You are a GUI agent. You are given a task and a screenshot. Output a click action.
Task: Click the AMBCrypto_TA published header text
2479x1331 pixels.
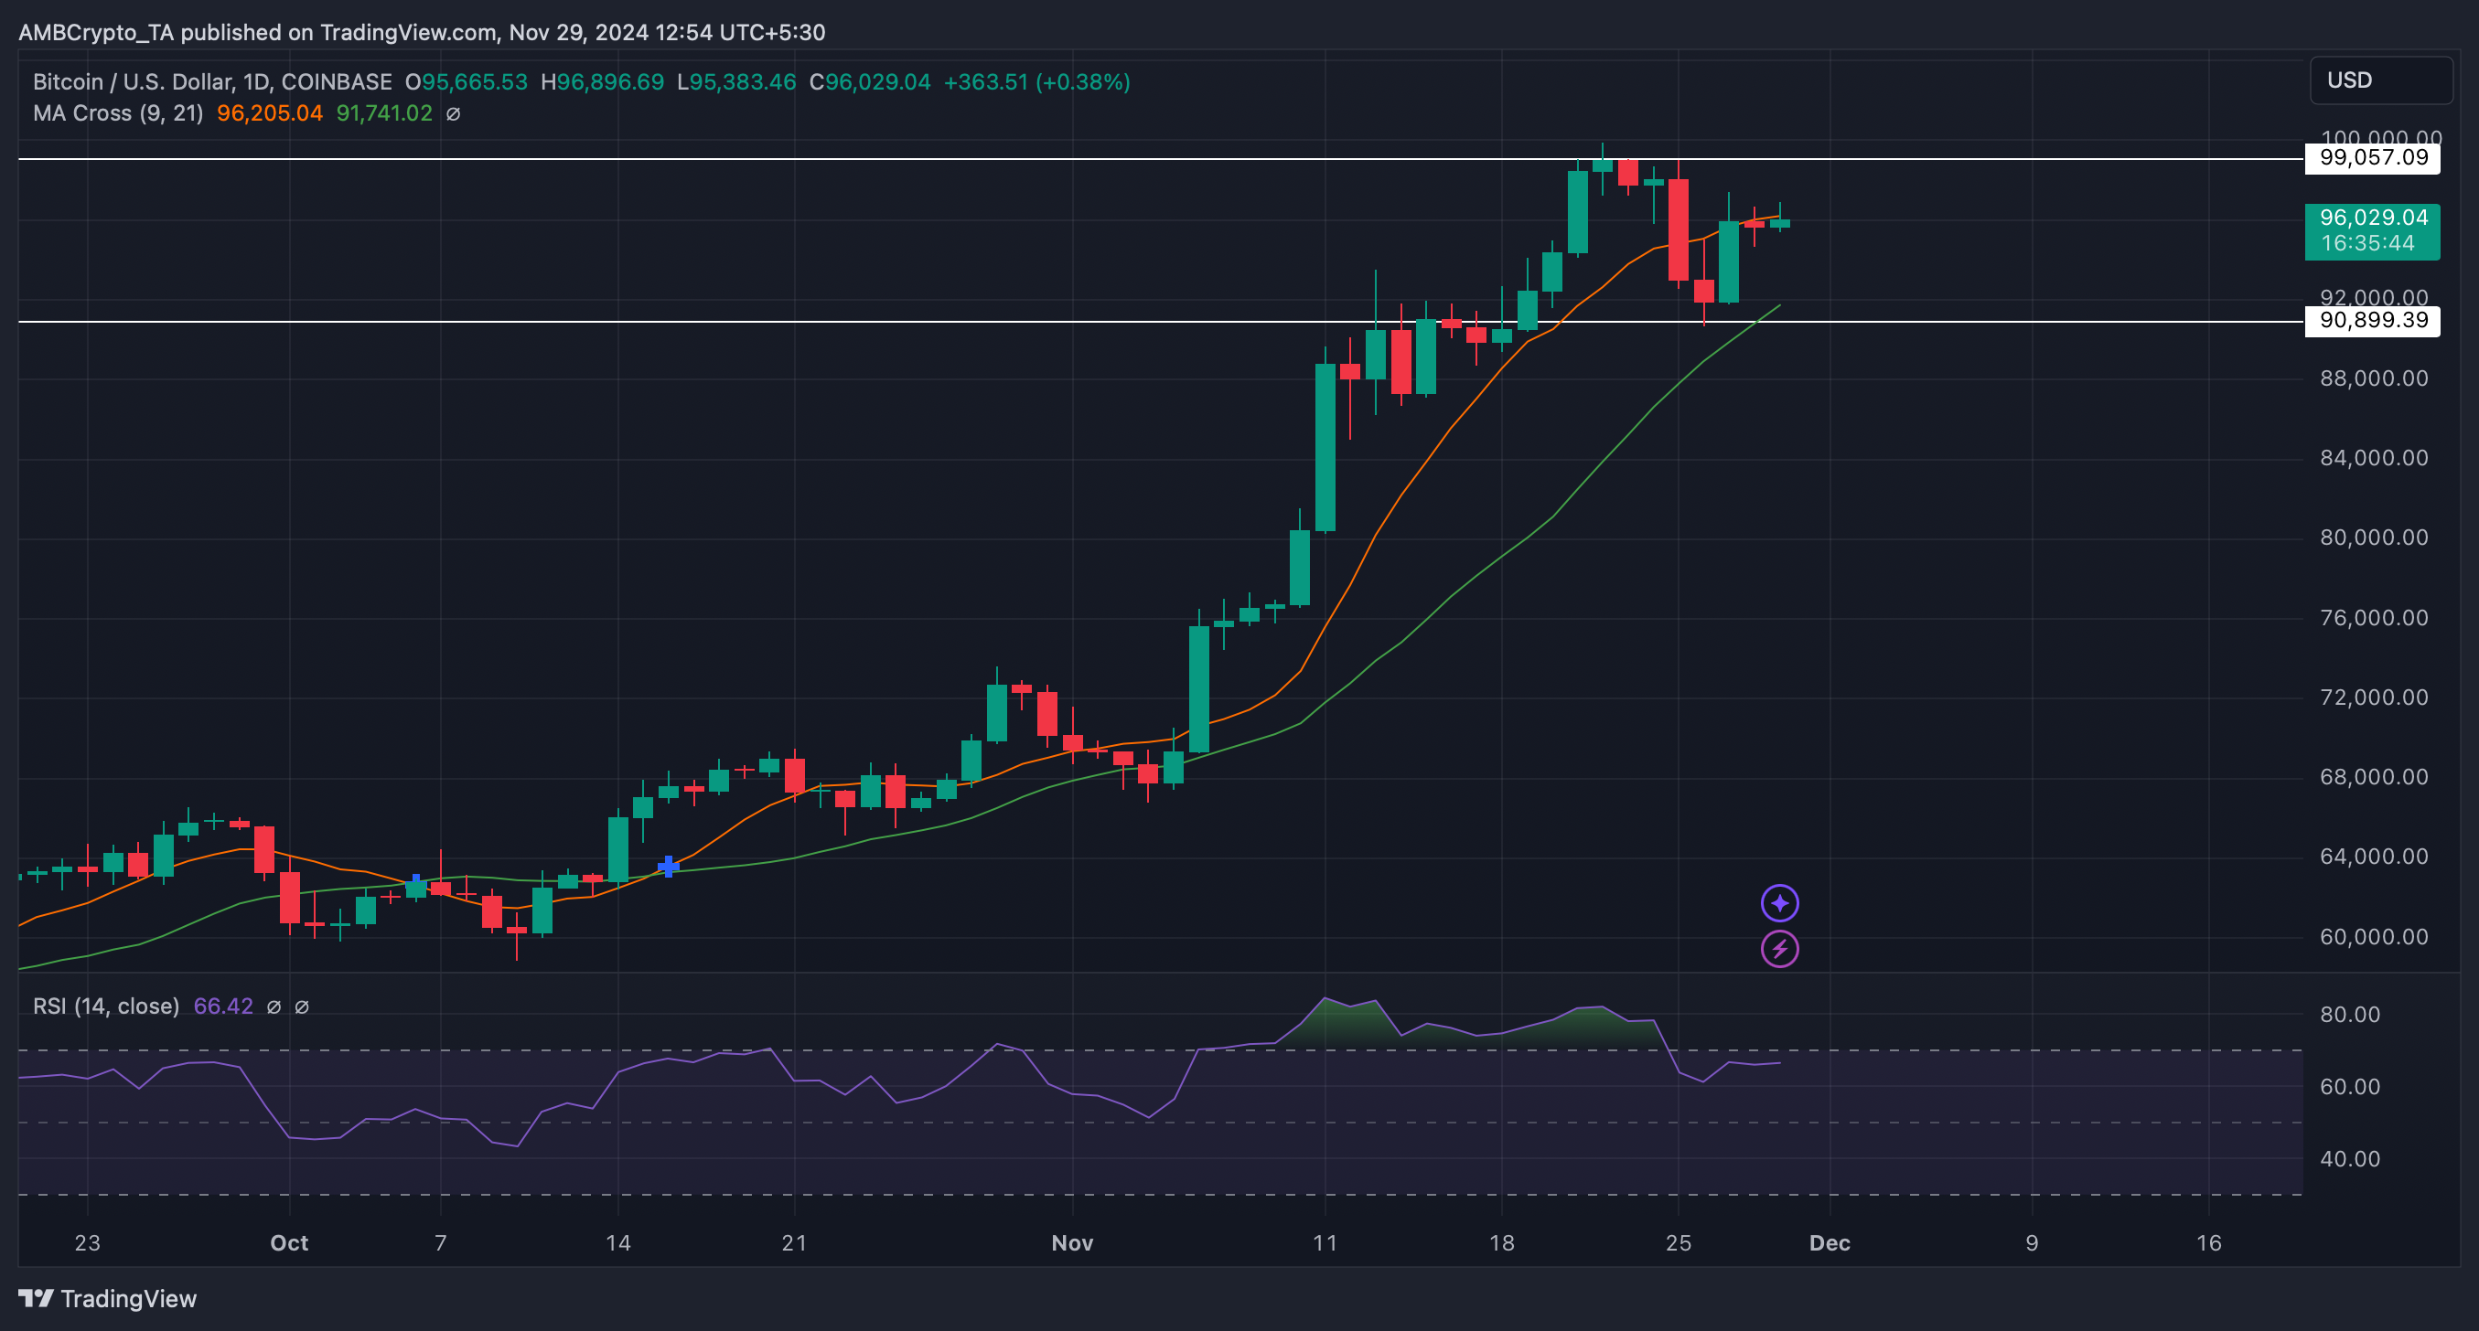[x=422, y=32]
